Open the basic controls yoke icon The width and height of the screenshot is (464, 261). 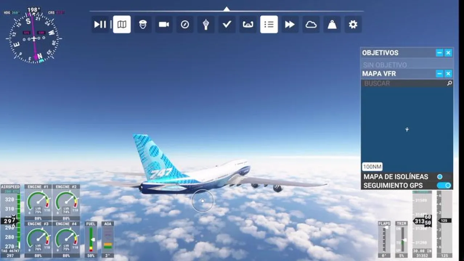tap(248, 24)
